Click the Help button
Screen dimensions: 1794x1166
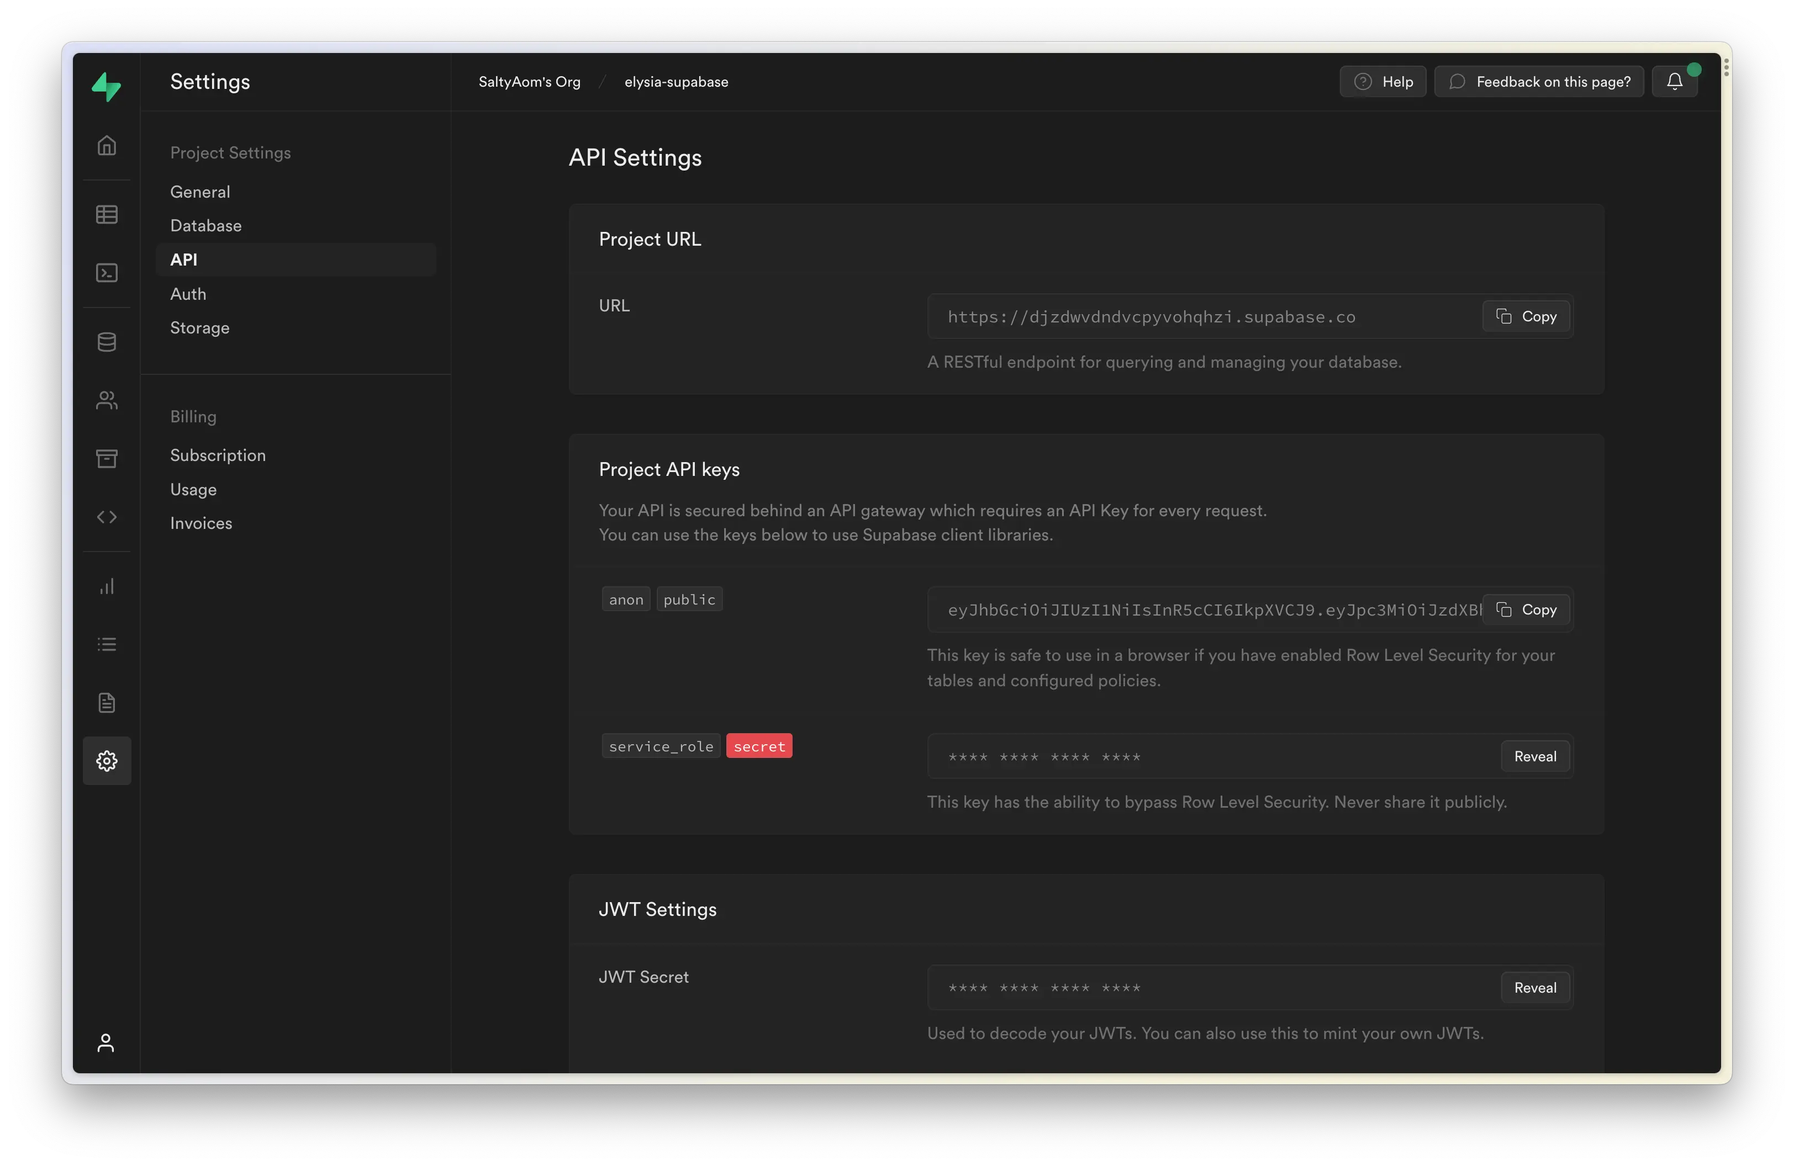(1383, 81)
